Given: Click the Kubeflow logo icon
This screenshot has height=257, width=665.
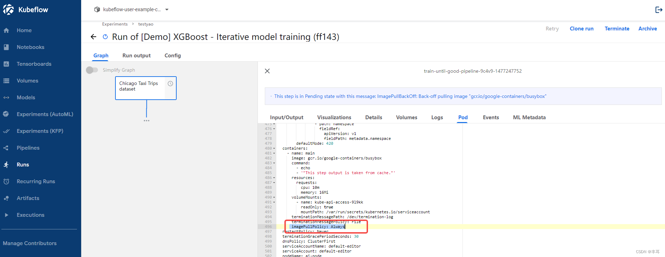Looking at the screenshot, I should [8, 9].
